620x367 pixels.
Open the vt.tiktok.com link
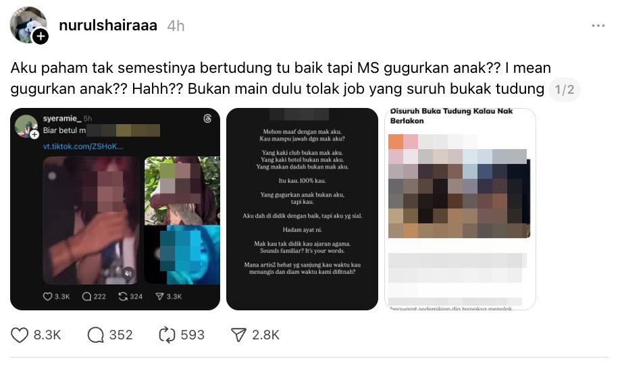click(83, 146)
